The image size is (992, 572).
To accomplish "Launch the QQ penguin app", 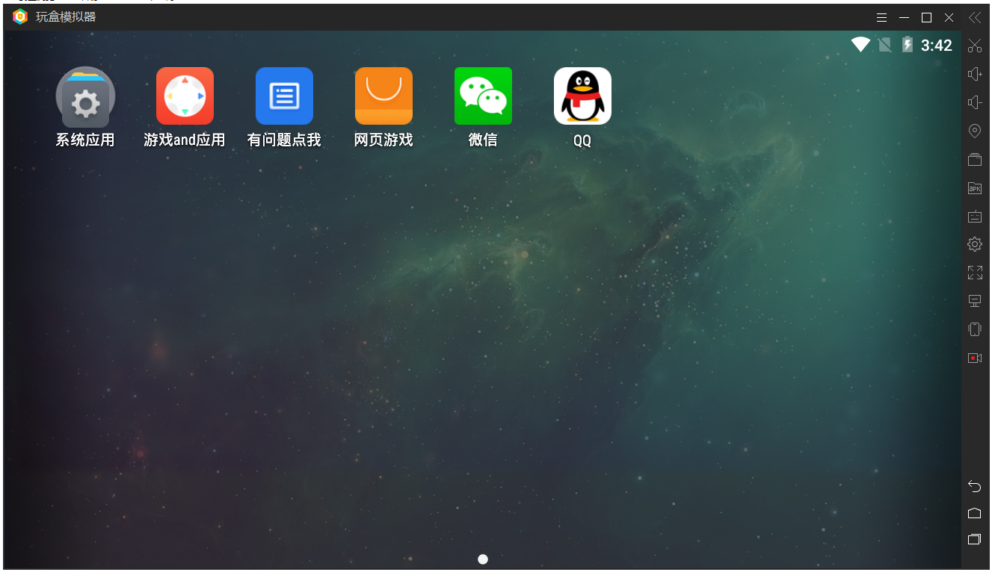I will tap(582, 96).
